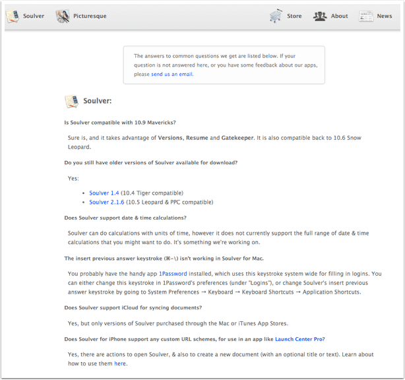Go to the Store page label
405x380 pixels.
[294, 16]
